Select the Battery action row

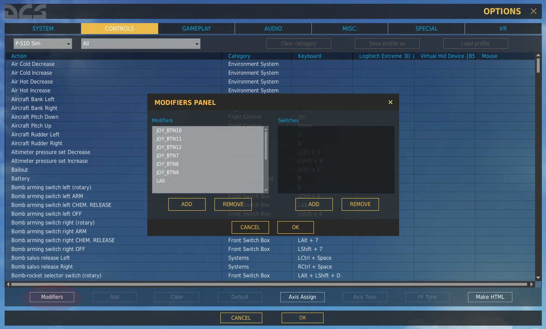click(x=76, y=179)
